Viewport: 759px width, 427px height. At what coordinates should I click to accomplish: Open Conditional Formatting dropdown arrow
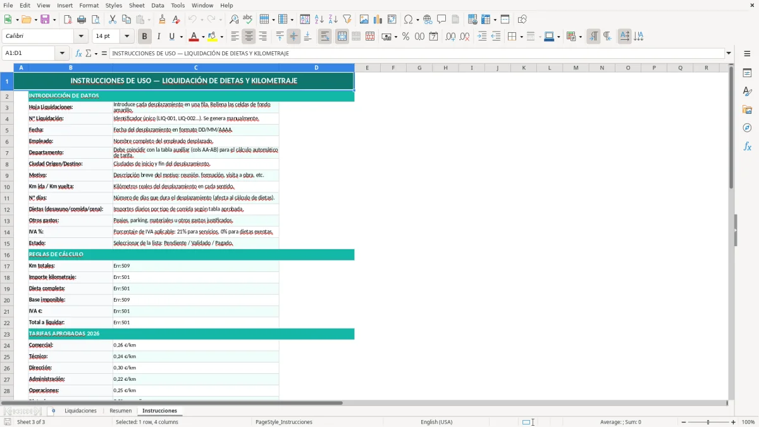(580, 37)
